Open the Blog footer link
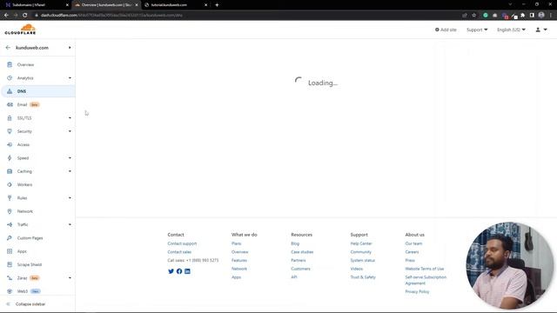 tap(295, 243)
